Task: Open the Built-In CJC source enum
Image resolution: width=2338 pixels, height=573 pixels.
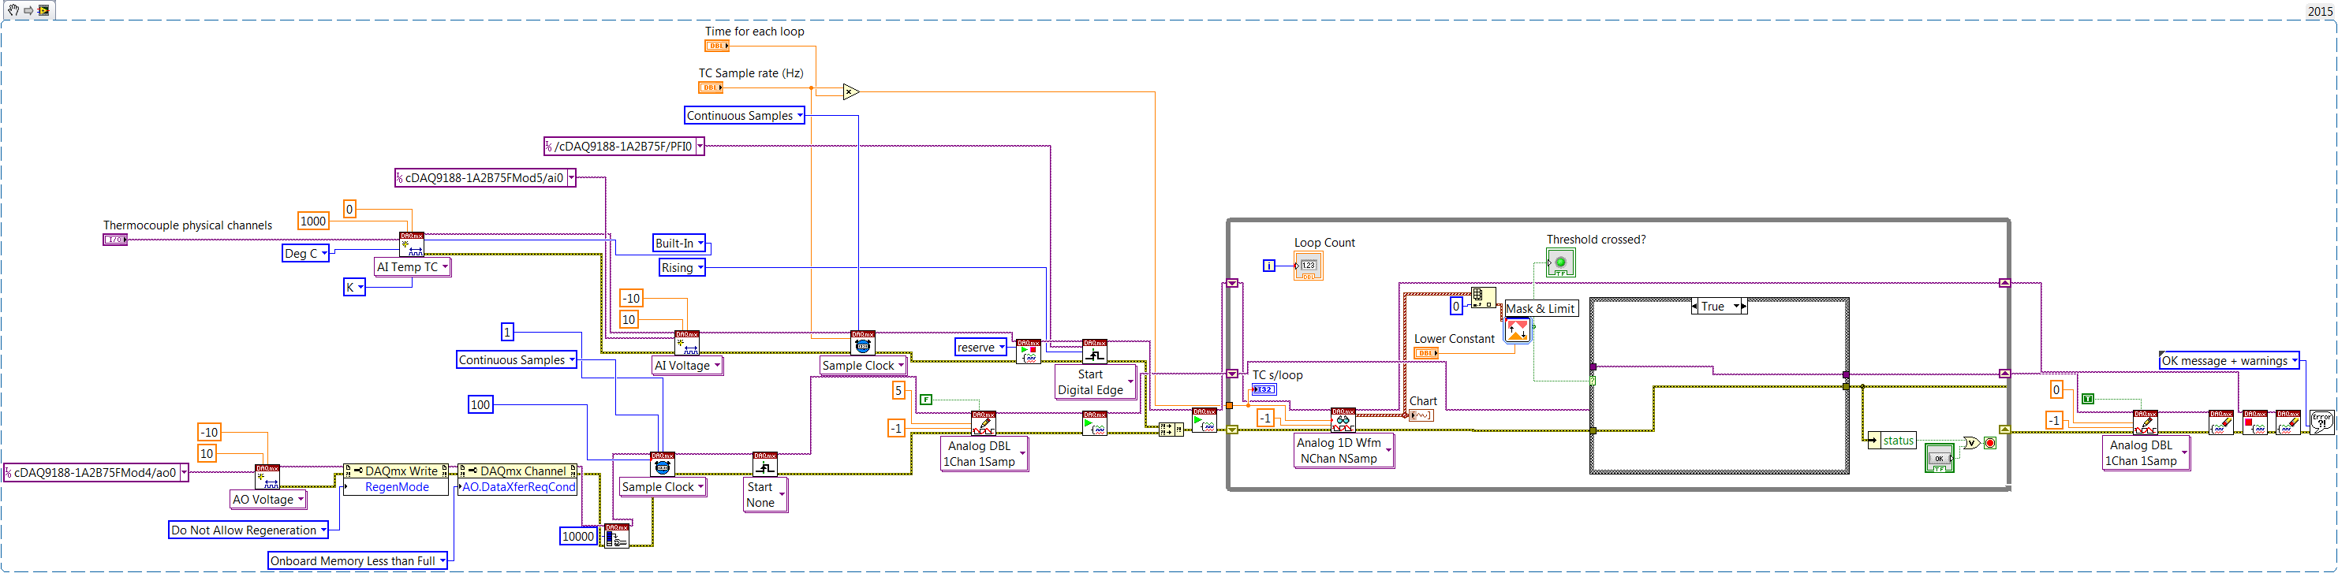Action: tap(680, 243)
